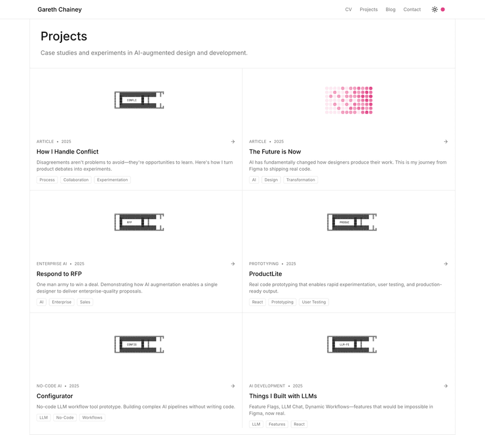Click the arrow icon on How I Handle Conflict card

(x=233, y=141)
